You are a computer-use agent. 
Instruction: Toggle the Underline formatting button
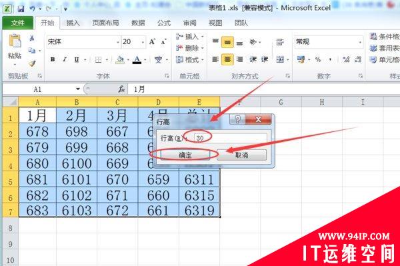pyautogui.click(x=77, y=60)
